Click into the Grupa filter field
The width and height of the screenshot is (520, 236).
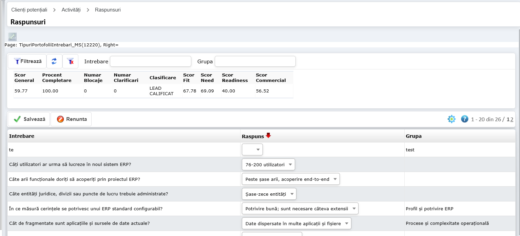(255, 61)
